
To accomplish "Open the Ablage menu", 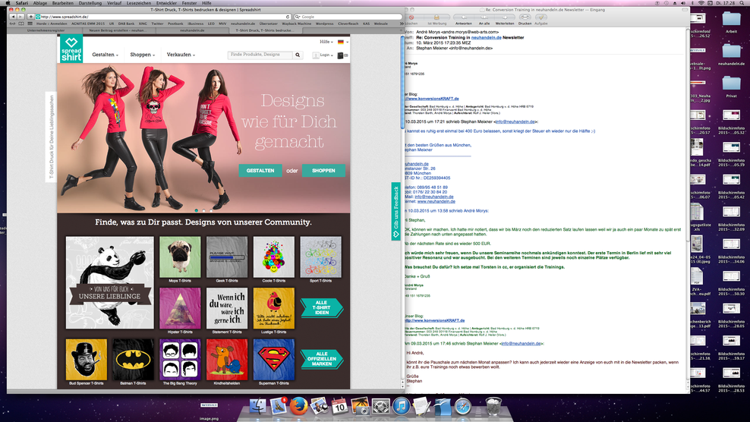I will point(39,3).
